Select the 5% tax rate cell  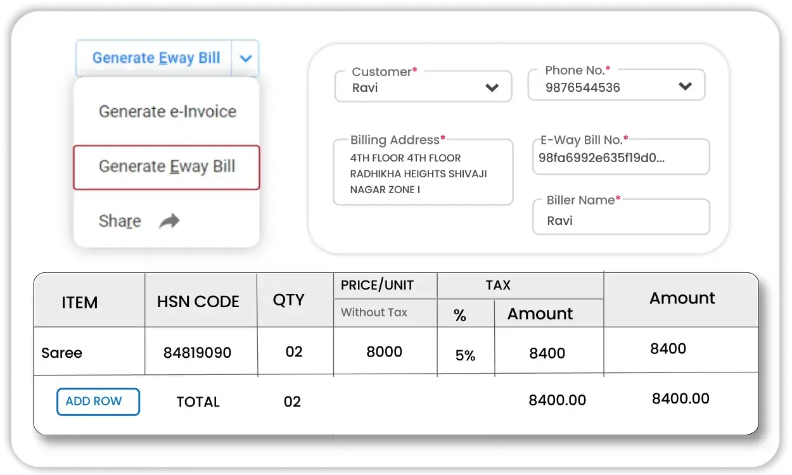click(x=465, y=355)
